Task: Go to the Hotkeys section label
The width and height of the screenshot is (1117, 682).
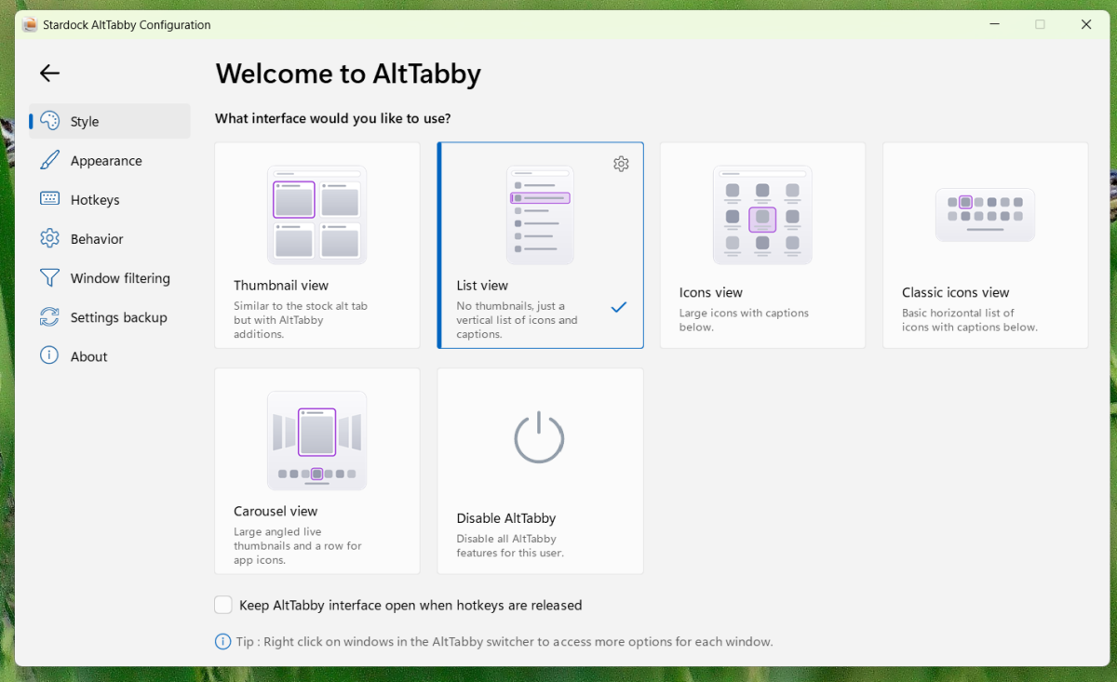Action: (95, 199)
